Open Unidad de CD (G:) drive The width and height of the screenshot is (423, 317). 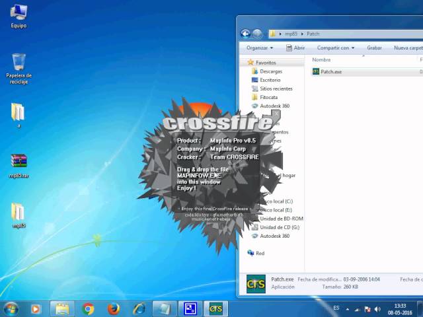point(276,227)
